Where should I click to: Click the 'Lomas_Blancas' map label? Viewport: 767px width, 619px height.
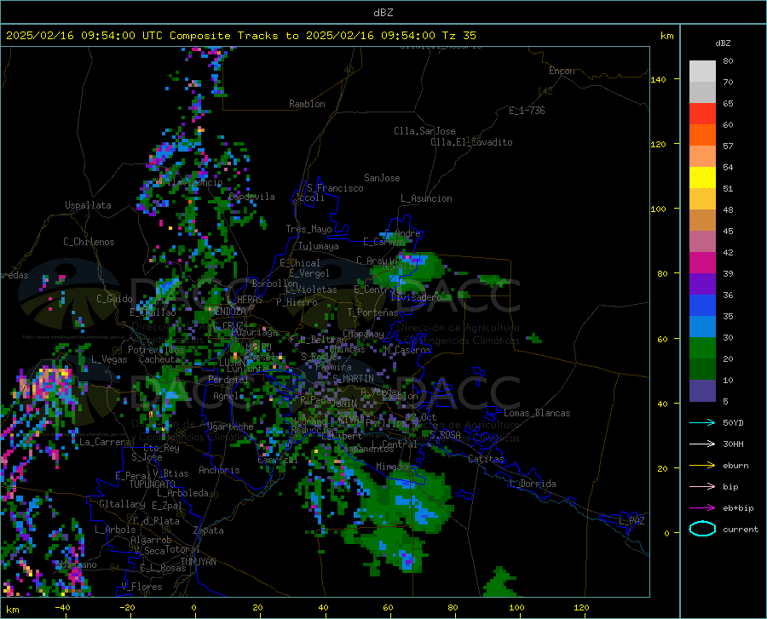(x=537, y=413)
